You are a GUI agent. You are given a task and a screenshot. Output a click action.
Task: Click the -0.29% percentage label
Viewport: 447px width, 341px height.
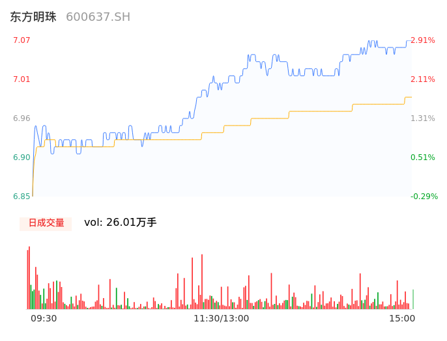[424, 197]
